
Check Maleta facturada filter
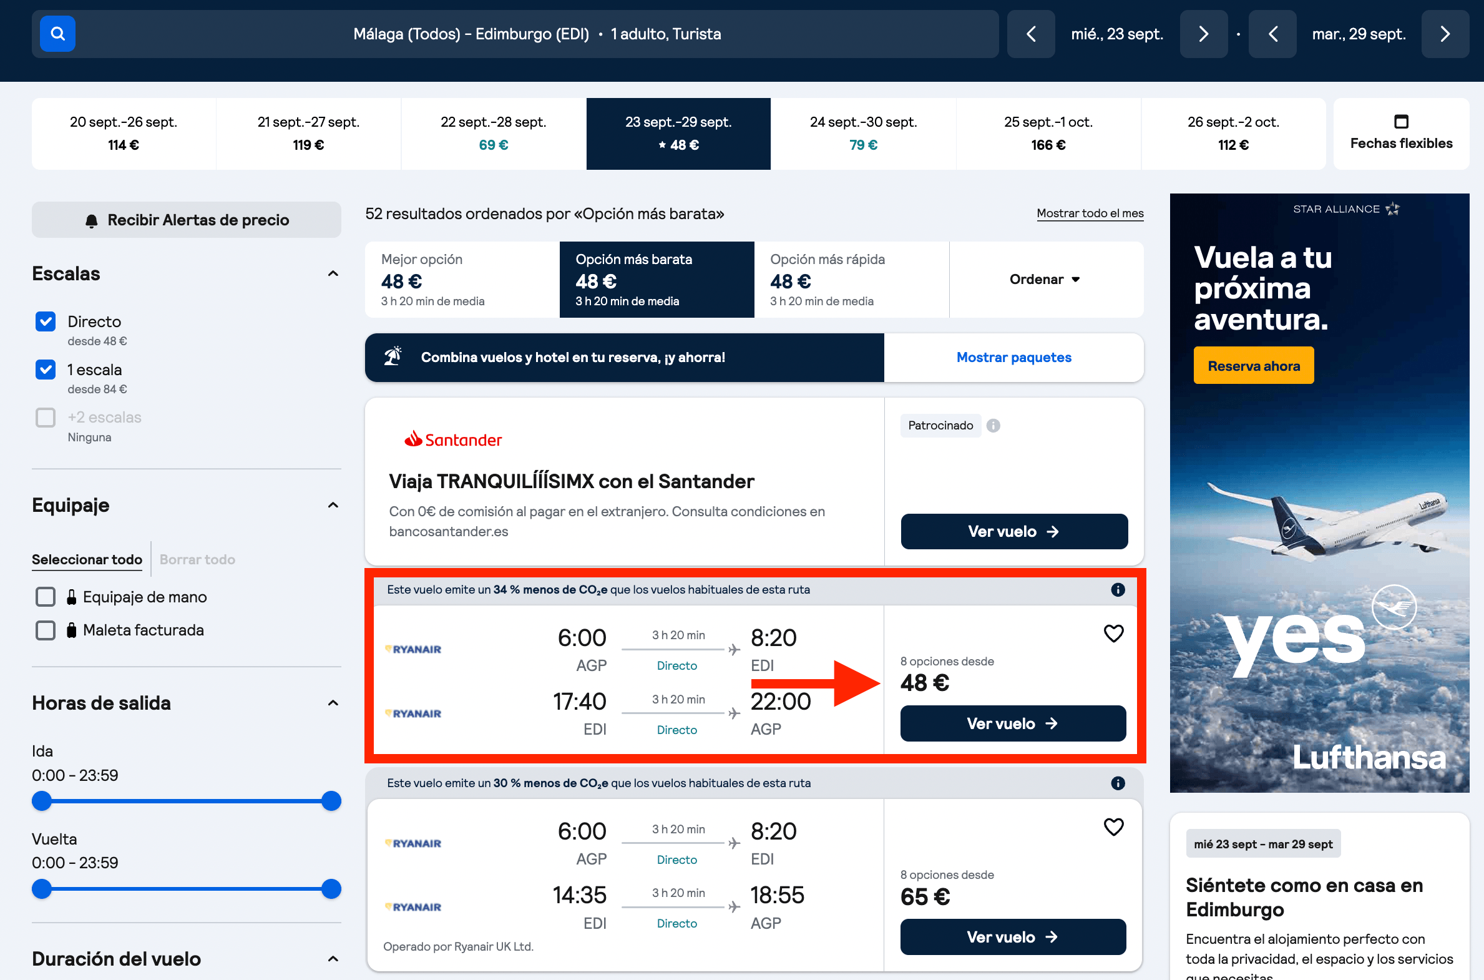(46, 630)
